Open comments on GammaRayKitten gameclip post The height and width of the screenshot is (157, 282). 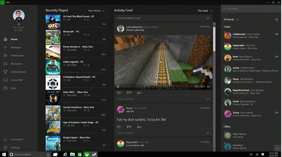[x=129, y=93]
